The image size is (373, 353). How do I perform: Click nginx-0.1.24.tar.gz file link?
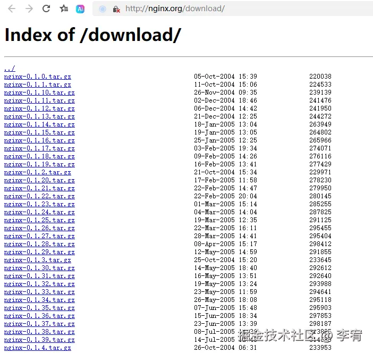(39, 212)
